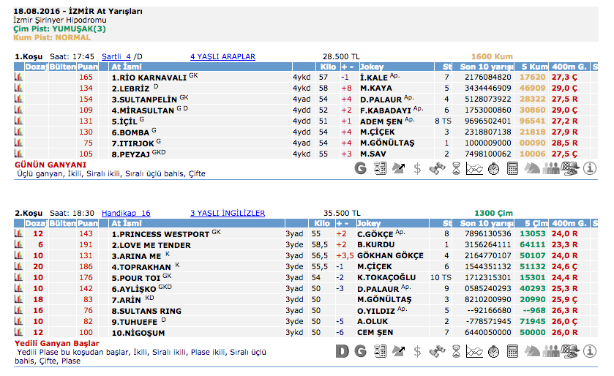Click the Handikap 16 link
Screen dimensions: 614x376
click(126, 213)
